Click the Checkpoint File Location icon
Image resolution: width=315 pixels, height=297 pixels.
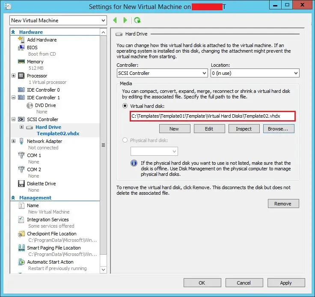pos(21,234)
